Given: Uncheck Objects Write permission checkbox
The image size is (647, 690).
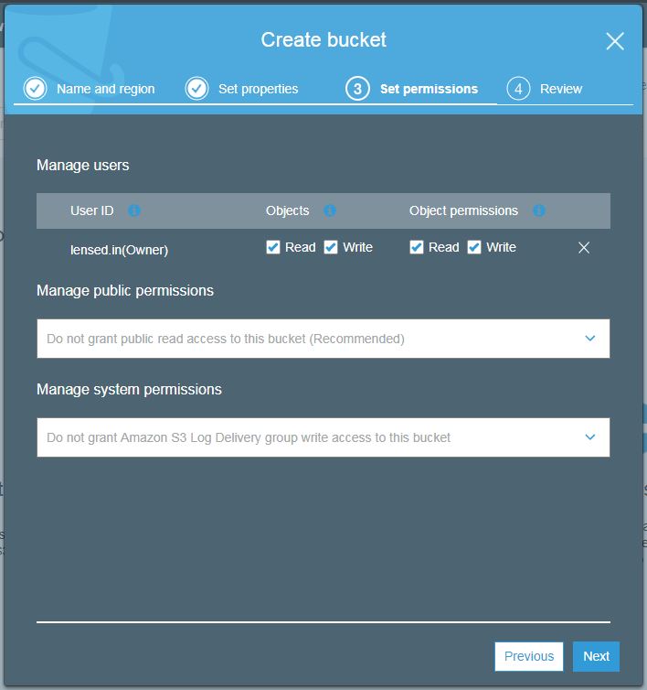Looking at the screenshot, I should click(x=331, y=247).
